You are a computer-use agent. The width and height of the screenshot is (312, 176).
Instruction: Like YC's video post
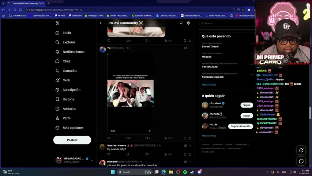pyautogui.click(x=148, y=138)
